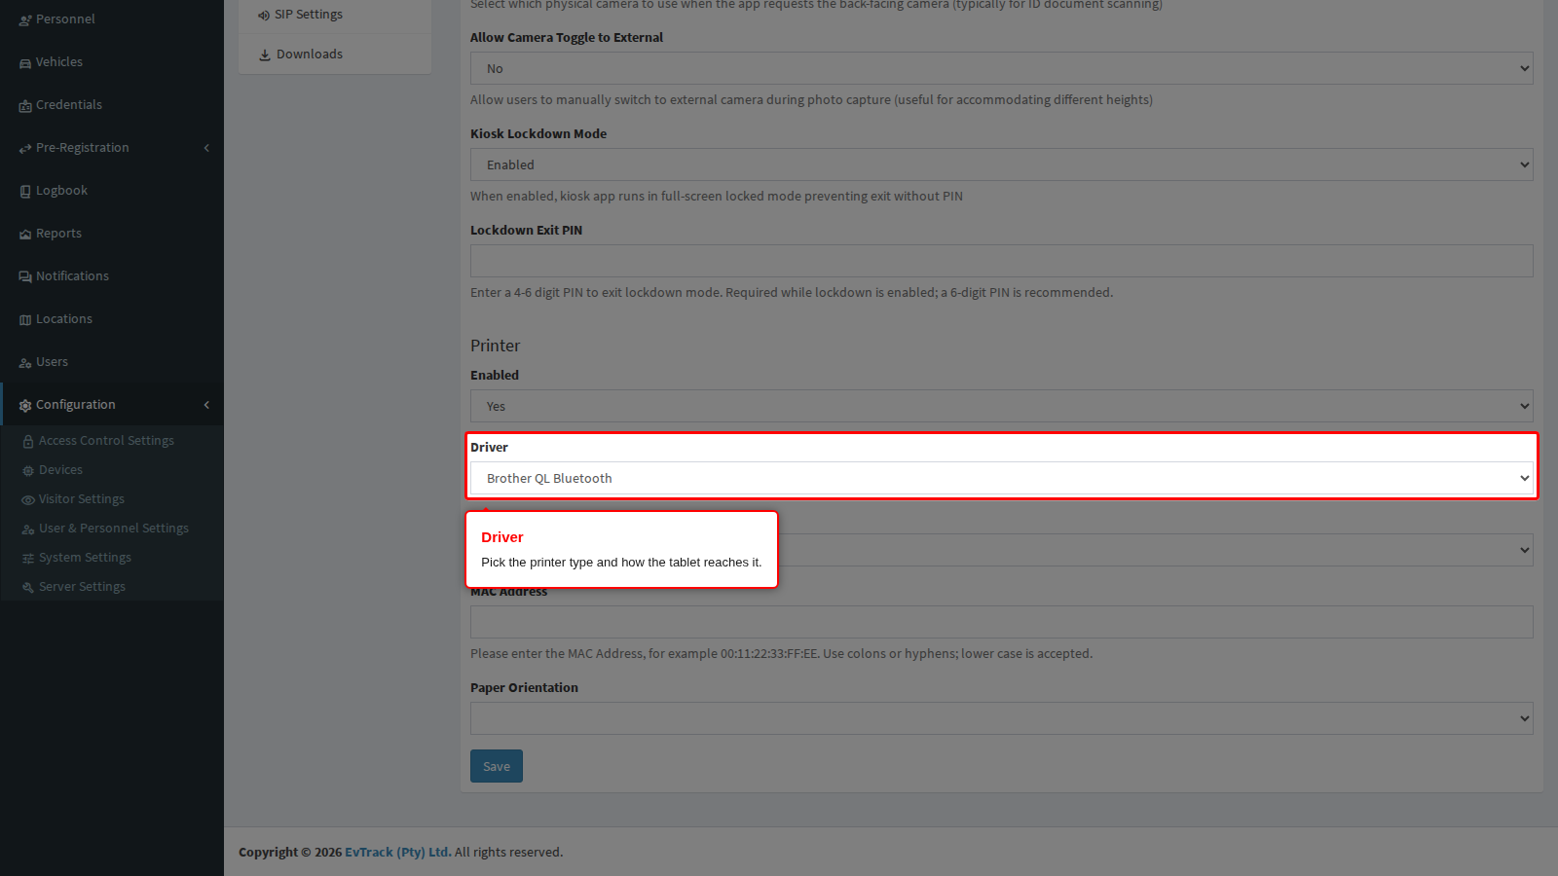
Task: Click the Save button
Action: pos(497,766)
